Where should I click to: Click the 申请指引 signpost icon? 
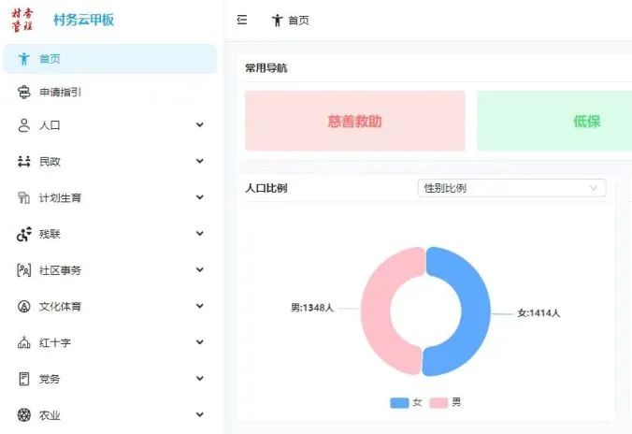click(24, 92)
